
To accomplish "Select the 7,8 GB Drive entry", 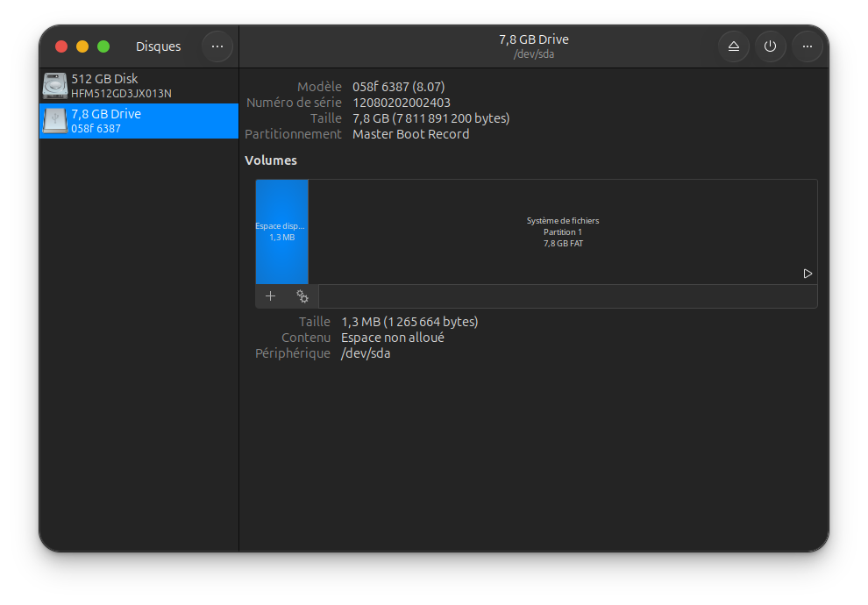I will pos(139,121).
